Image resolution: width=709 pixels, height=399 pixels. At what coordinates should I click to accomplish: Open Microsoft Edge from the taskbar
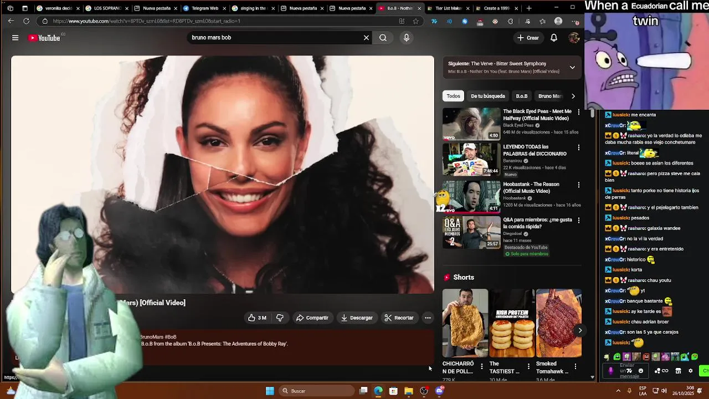point(378,391)
